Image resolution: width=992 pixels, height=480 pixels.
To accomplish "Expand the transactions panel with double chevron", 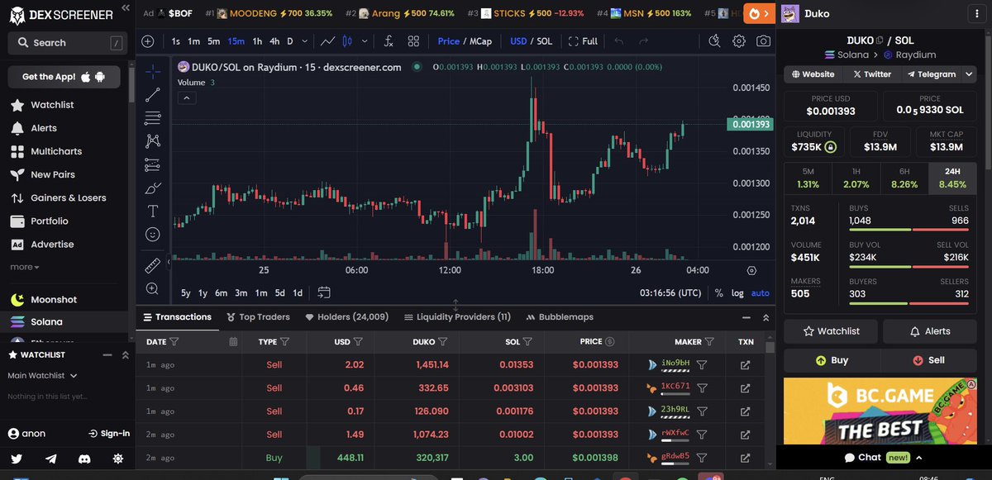I will [766, 317].
